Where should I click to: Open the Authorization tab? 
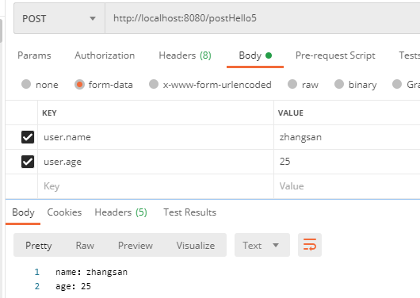(x=105, y=55)
